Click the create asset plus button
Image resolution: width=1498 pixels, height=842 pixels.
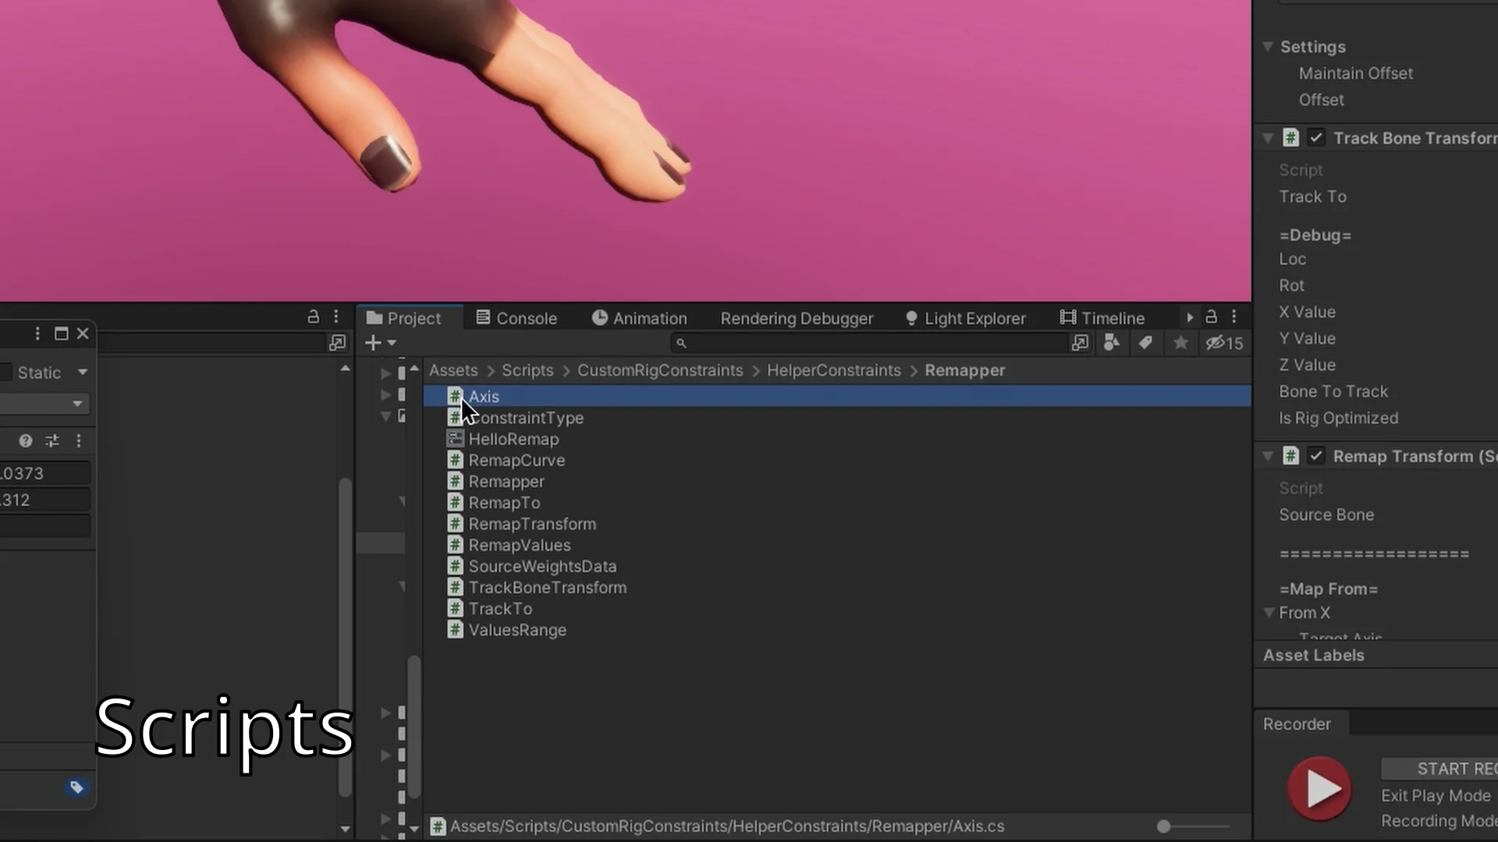click(x=372, y=343)
